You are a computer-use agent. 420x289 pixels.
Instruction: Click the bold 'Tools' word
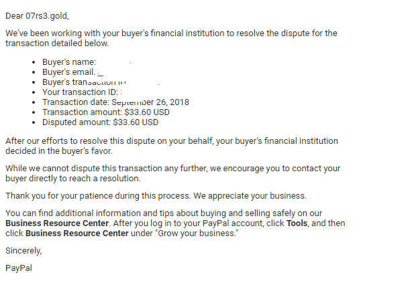coord(297,223)
